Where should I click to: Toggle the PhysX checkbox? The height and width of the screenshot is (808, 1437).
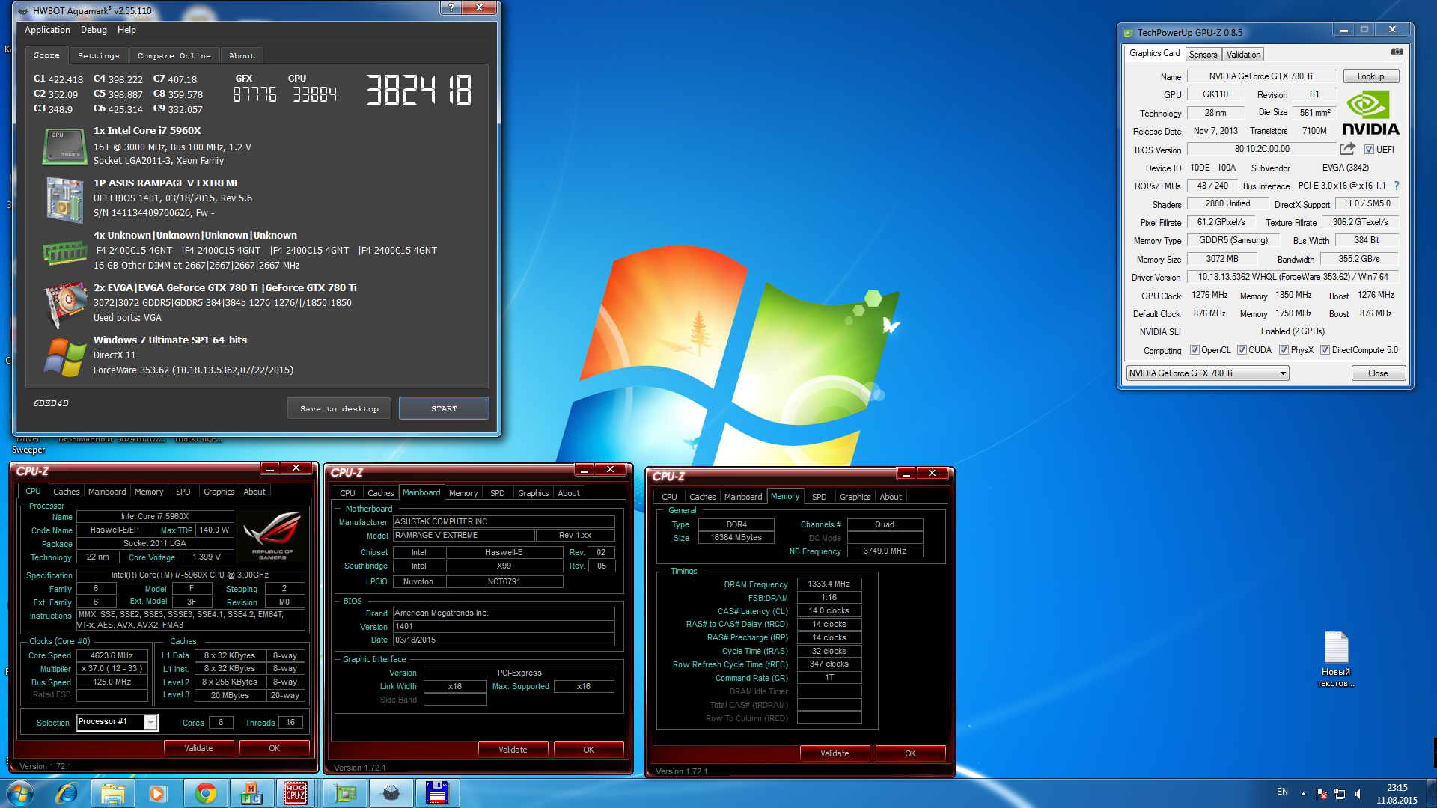(1284, 350)
